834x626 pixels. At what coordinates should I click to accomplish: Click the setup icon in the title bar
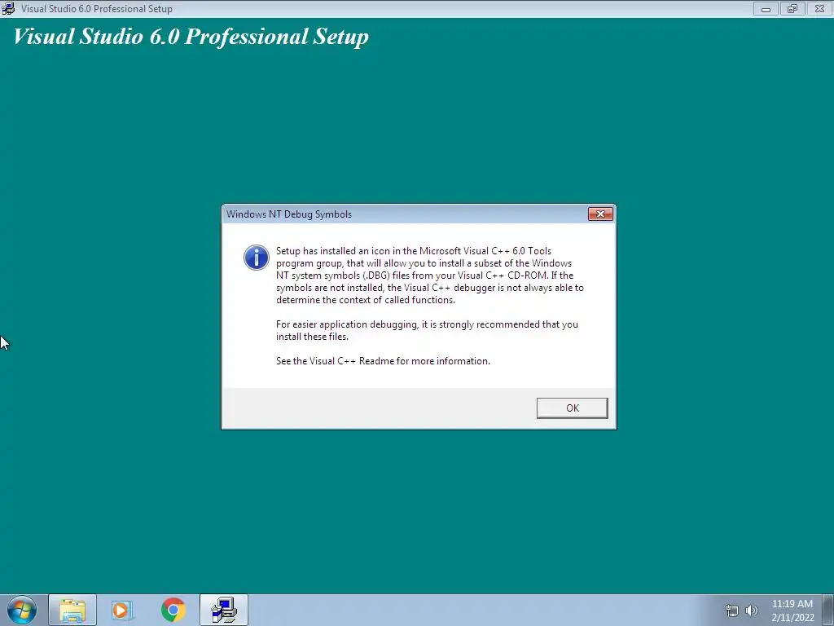click(8, 8)
